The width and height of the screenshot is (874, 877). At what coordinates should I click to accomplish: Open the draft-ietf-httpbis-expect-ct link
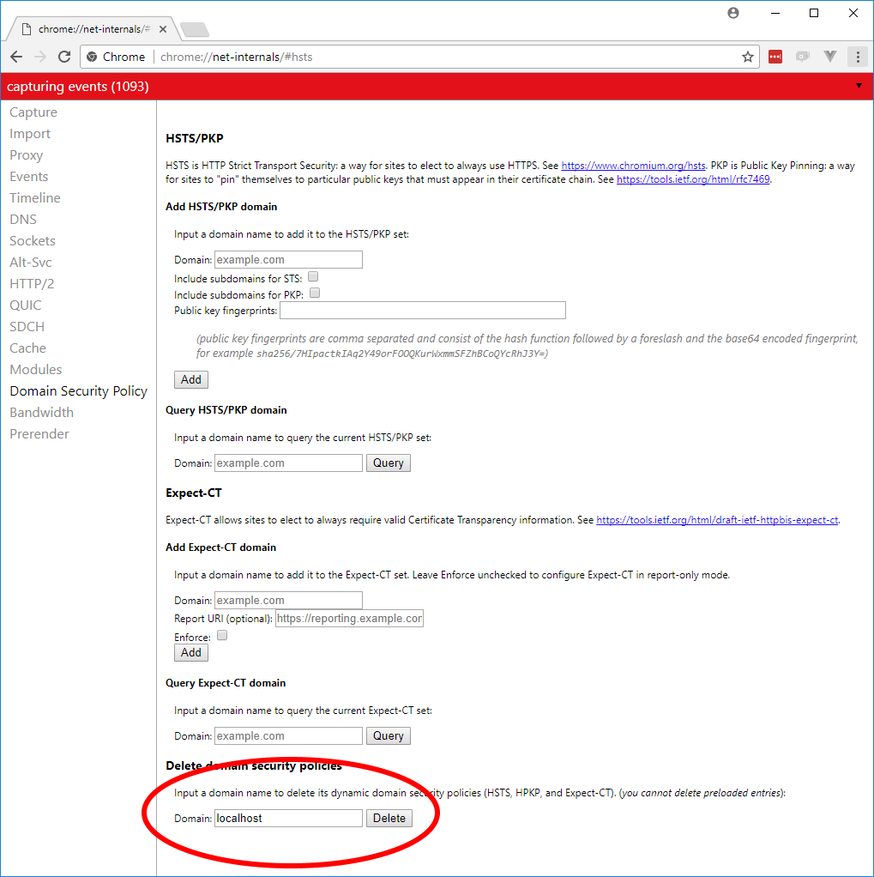point(717,520)
